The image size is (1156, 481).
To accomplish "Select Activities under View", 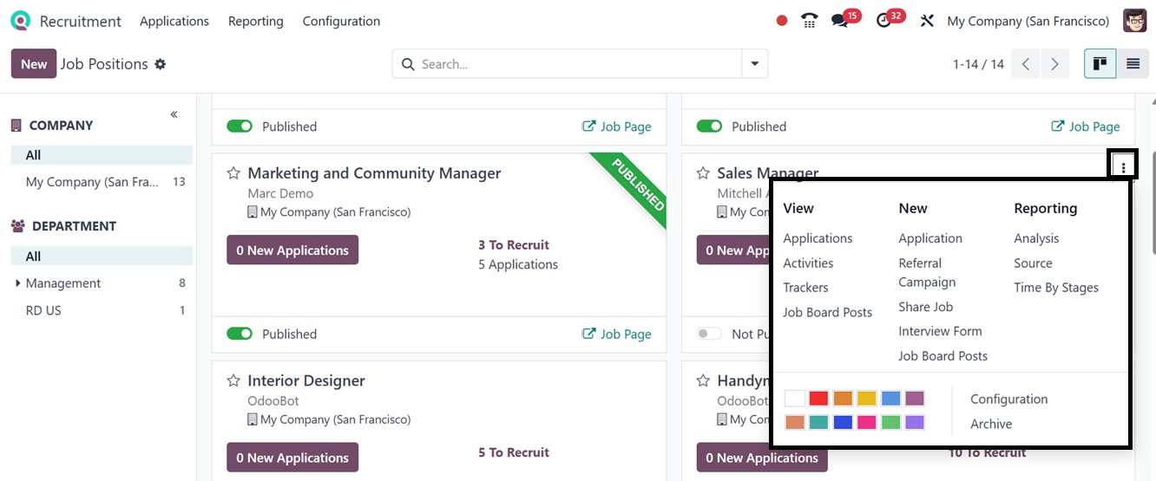I will click(x=808, y=263).
